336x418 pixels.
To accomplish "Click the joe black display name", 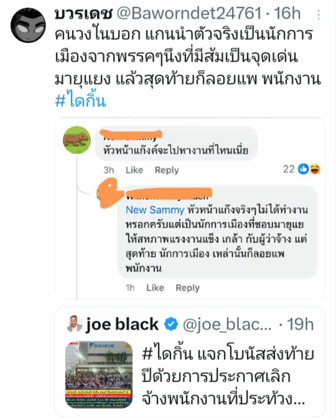I will 122,324.
